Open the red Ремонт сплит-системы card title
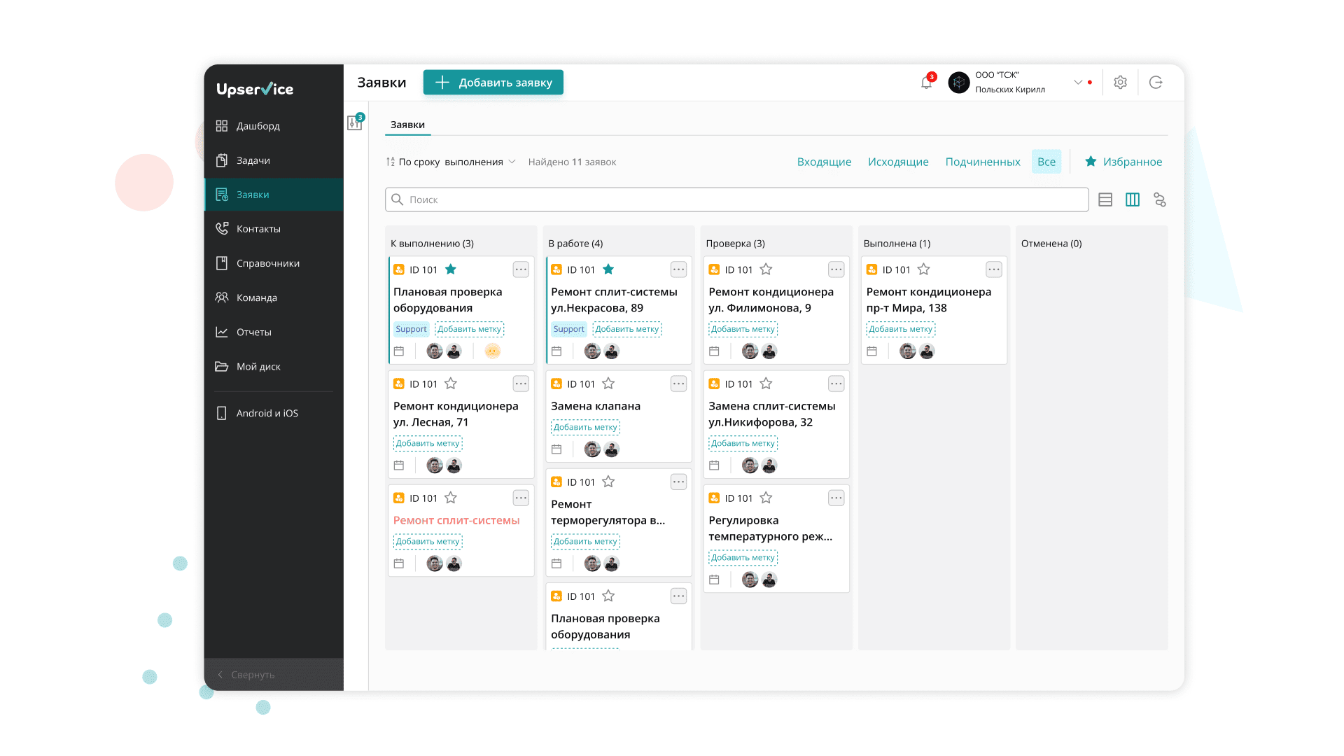 point(456,520)
